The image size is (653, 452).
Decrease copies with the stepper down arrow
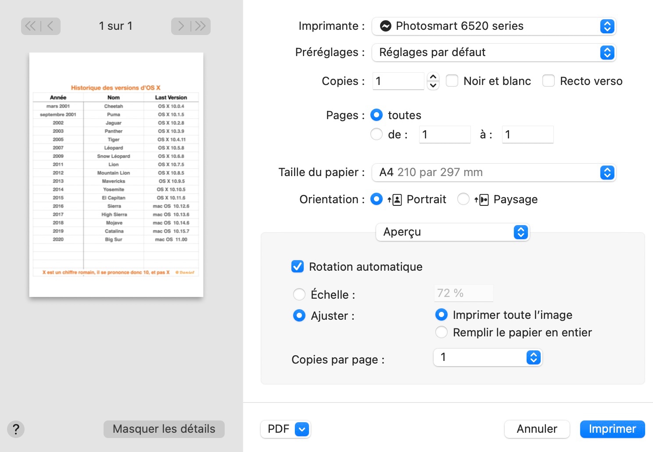(433, 85)
